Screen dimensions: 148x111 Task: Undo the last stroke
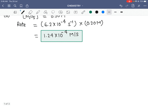coord(121,6)
